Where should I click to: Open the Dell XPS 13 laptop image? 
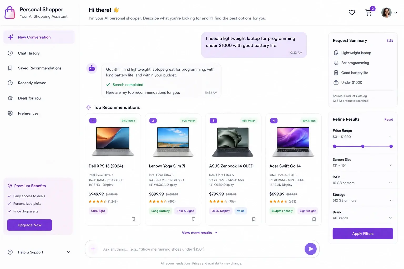coord(113,141)
